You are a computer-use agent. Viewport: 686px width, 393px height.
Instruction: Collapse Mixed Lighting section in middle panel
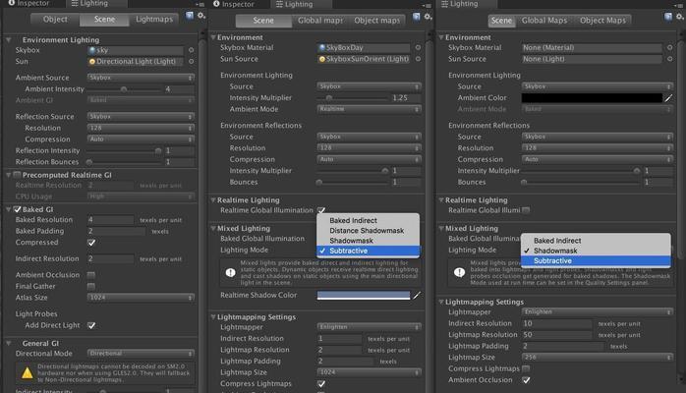pos(213,228)
